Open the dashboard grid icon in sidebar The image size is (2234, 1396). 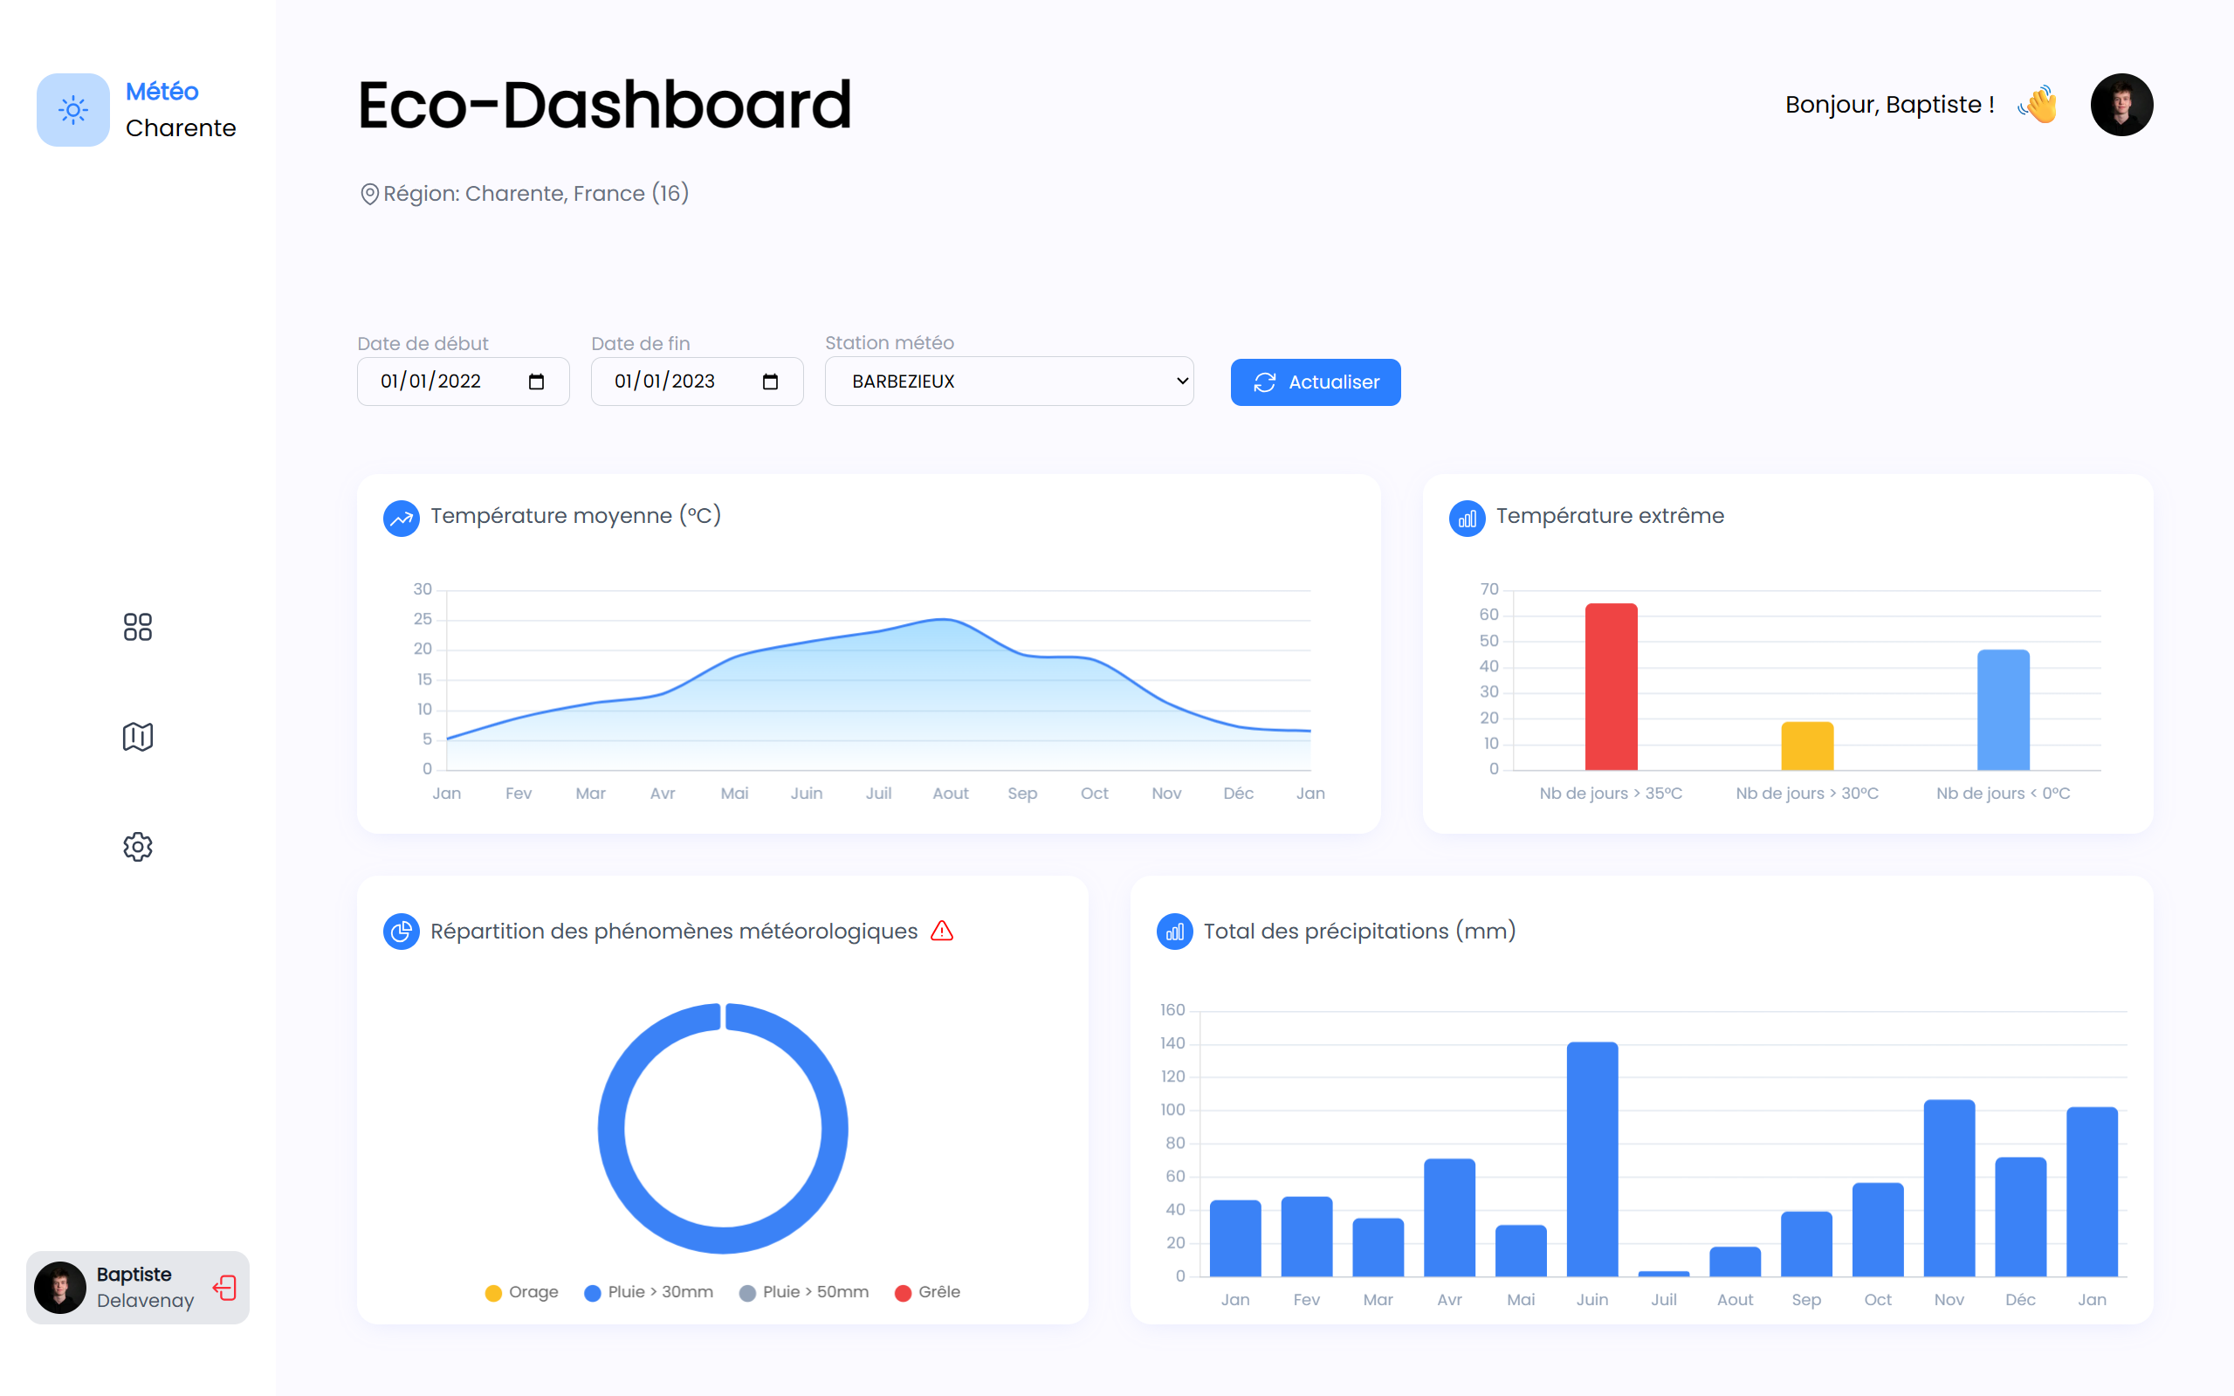point(138,627)
